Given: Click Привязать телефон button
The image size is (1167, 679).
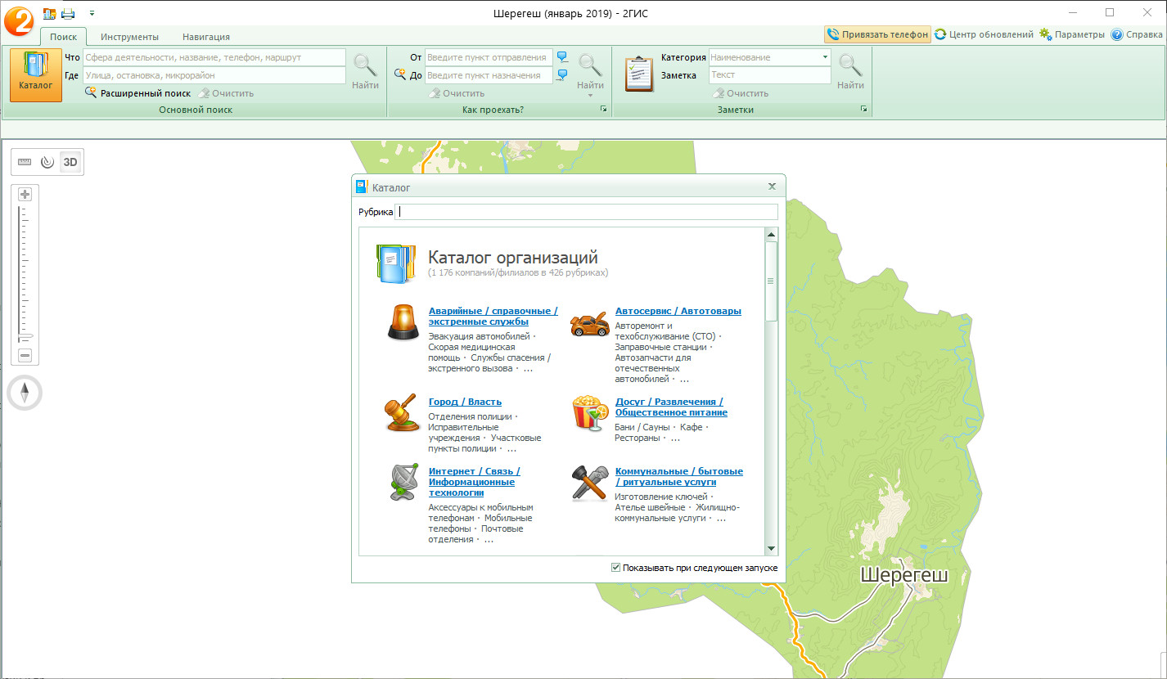Looking at the screenshot, I should 877,34.
